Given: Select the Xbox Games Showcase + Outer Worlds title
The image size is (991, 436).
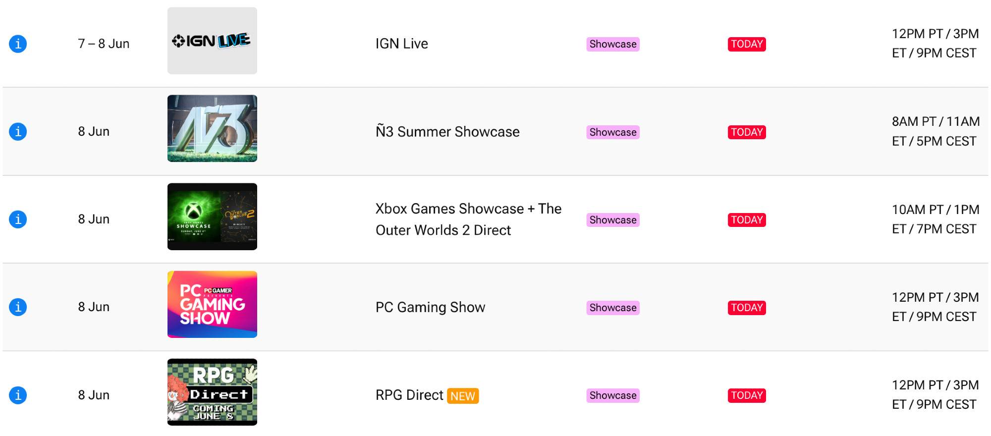Looking at the screenshot, I should pos(468,219).
